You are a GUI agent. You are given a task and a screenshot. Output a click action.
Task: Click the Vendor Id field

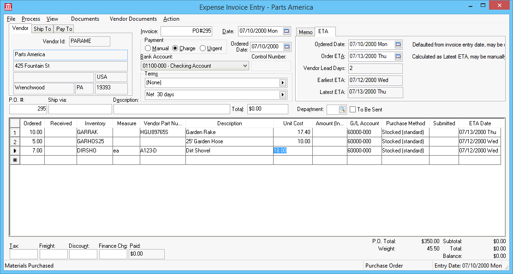coord(89,41)
